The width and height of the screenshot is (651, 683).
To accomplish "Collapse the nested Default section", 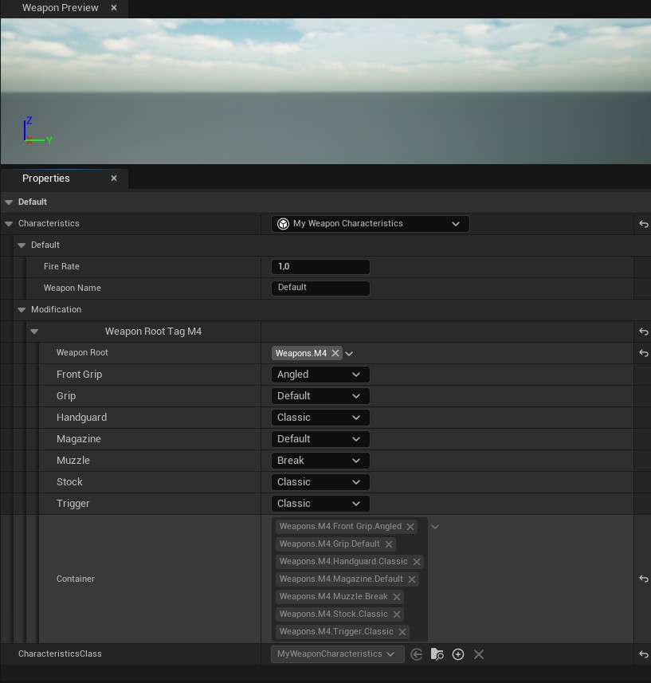I will (x=22, y=245).
